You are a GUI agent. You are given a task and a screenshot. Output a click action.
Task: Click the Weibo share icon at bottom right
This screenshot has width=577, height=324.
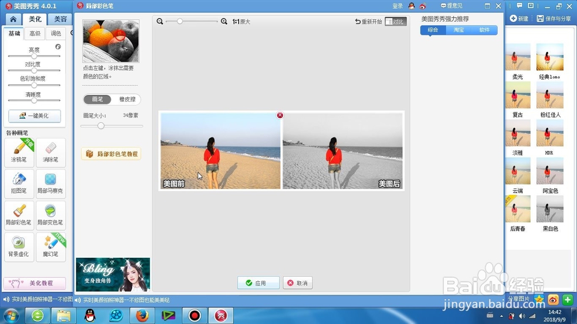pos(553,299)
